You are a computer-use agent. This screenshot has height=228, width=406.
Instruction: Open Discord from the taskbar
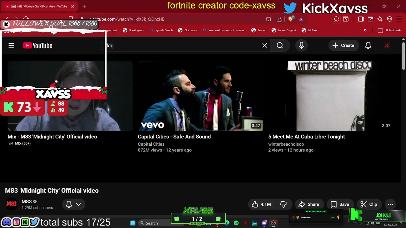click(x=264, y=223)
